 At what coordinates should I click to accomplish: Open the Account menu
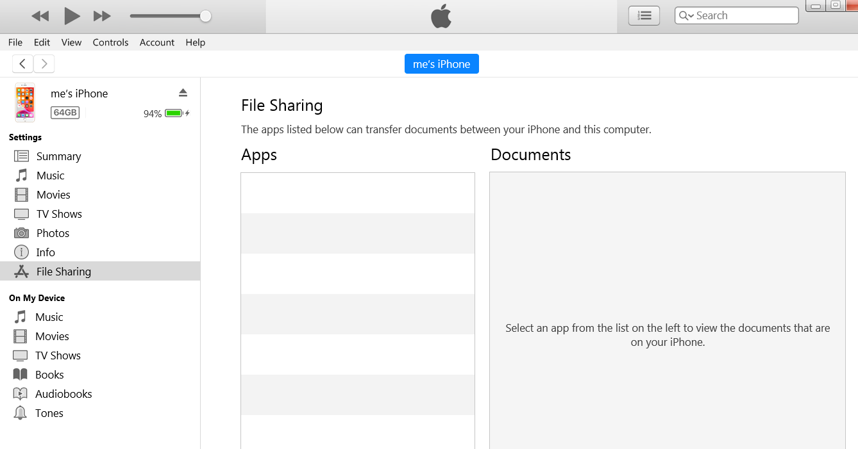pyautogui.click(x=157, y=42)
